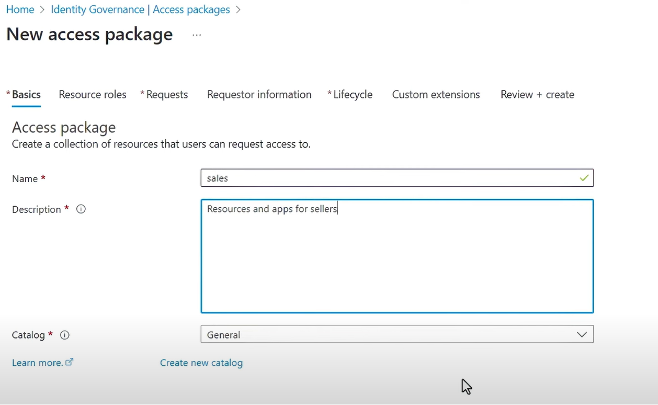The width and height of the screenshot is (658, 405).
Task: Go back to Identity Governance Access packages
Action: [140, 9]
